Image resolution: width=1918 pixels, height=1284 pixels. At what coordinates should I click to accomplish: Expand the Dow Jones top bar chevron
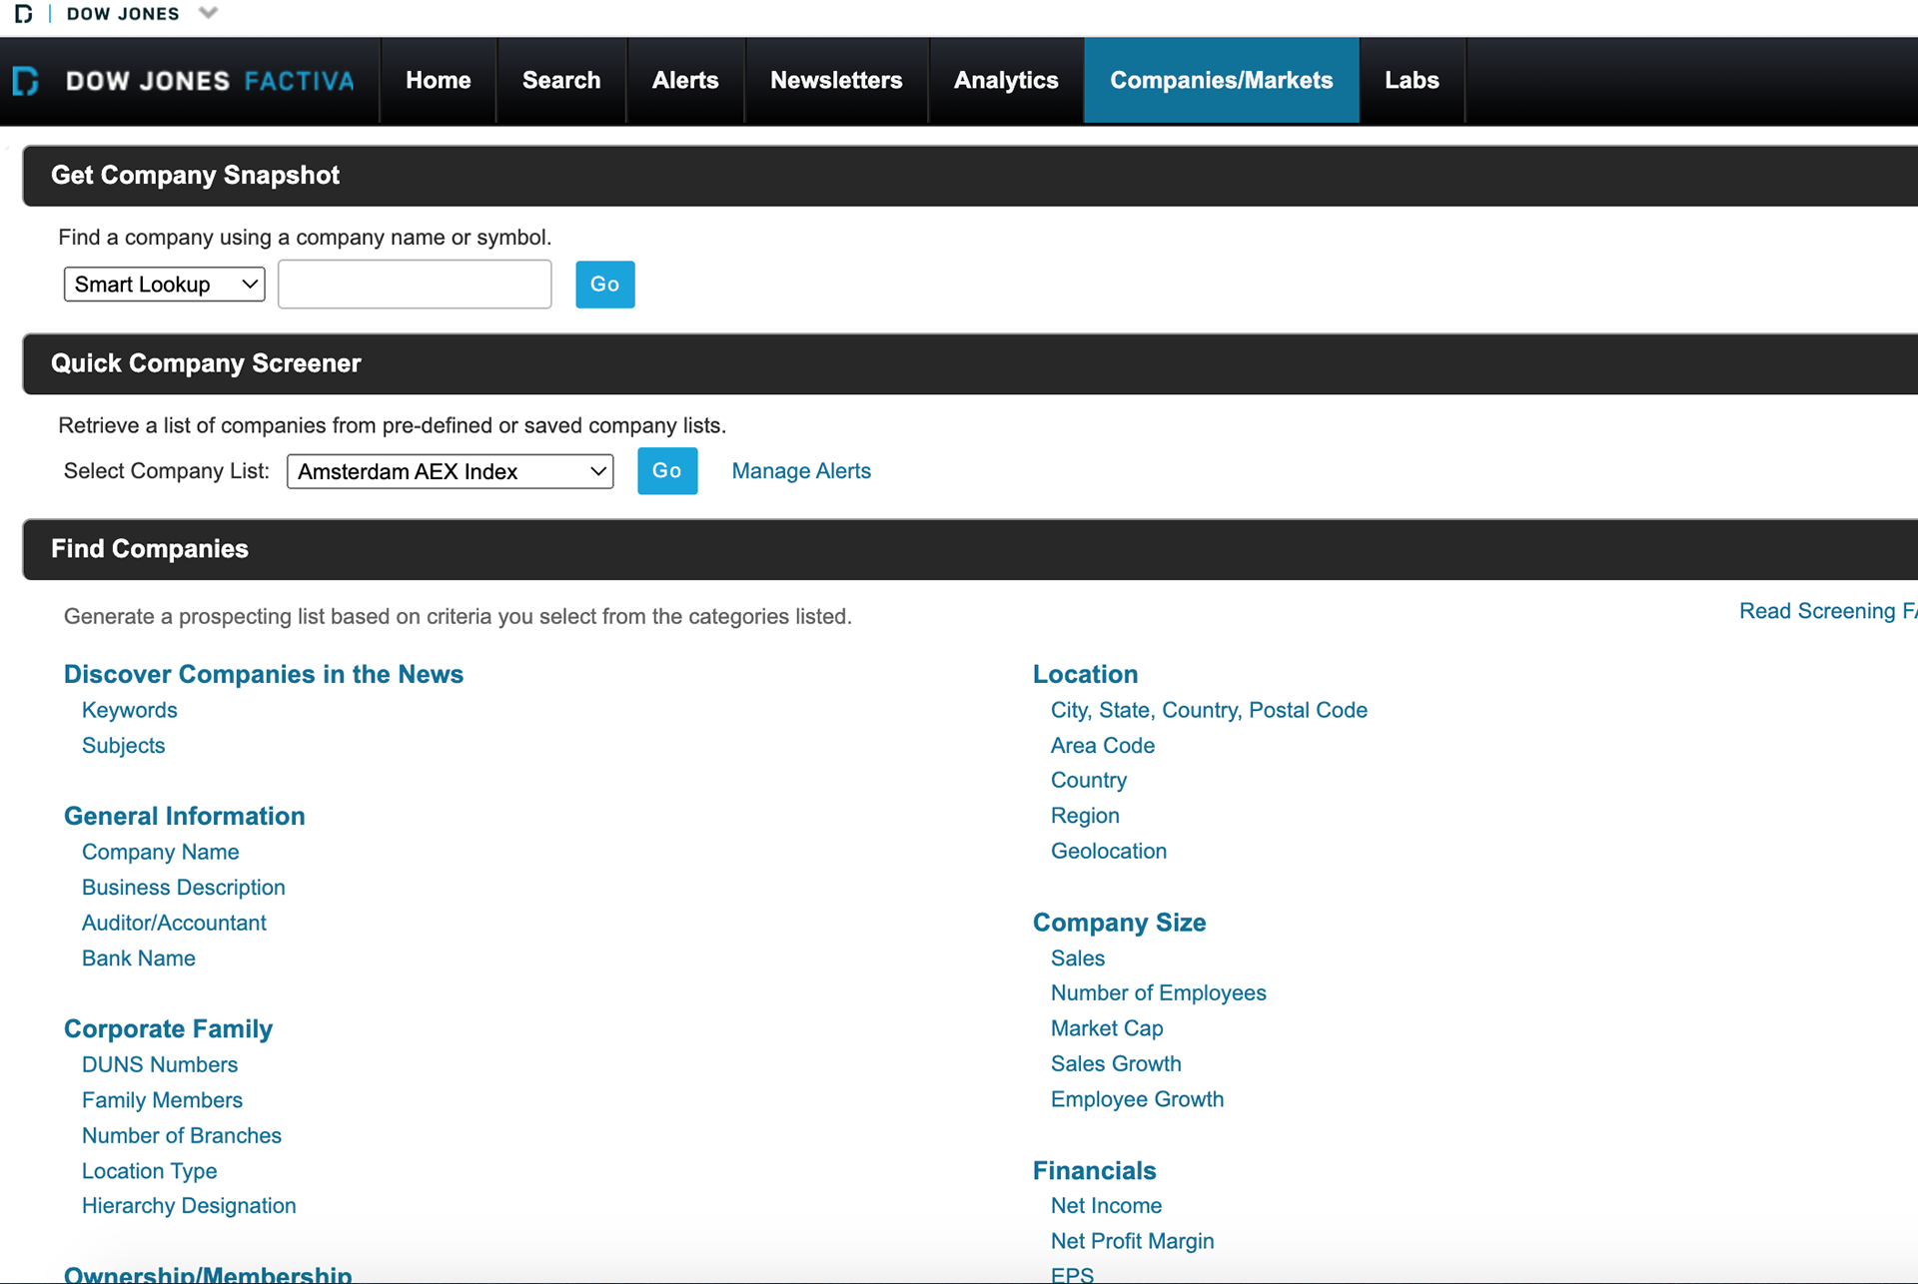(208, 13)
